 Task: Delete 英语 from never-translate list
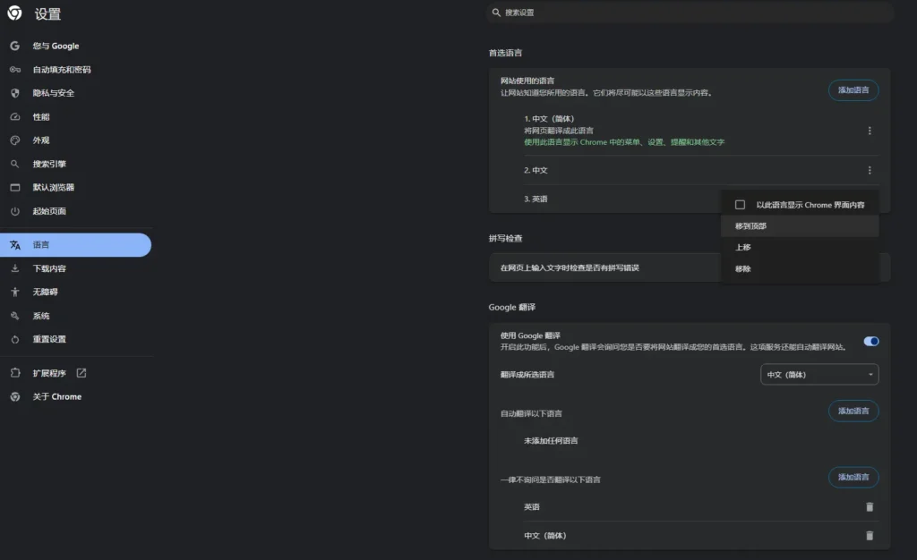click(869, 507)
